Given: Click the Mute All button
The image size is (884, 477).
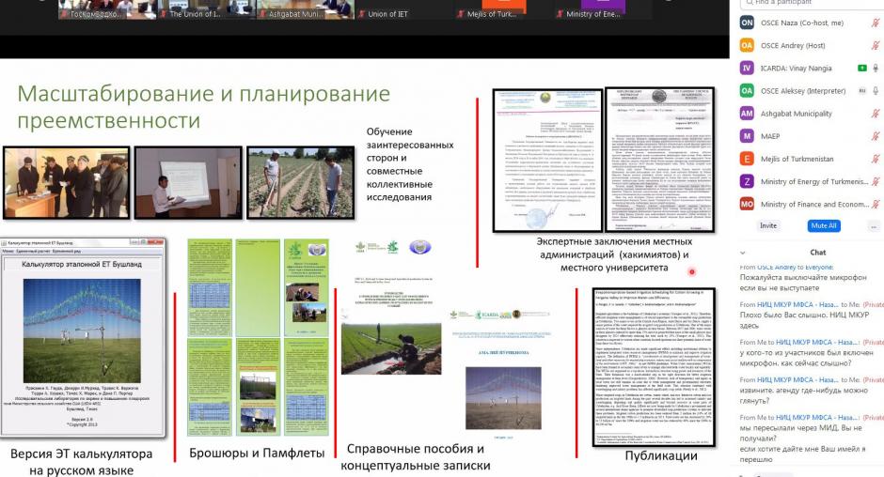Looking at the screenshot, I should [824, 226].
